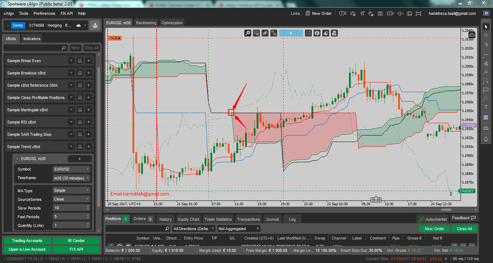Viewport: 493px width, 263px height.
Task: Open the drawing color purple swatch
Action: 486,117
